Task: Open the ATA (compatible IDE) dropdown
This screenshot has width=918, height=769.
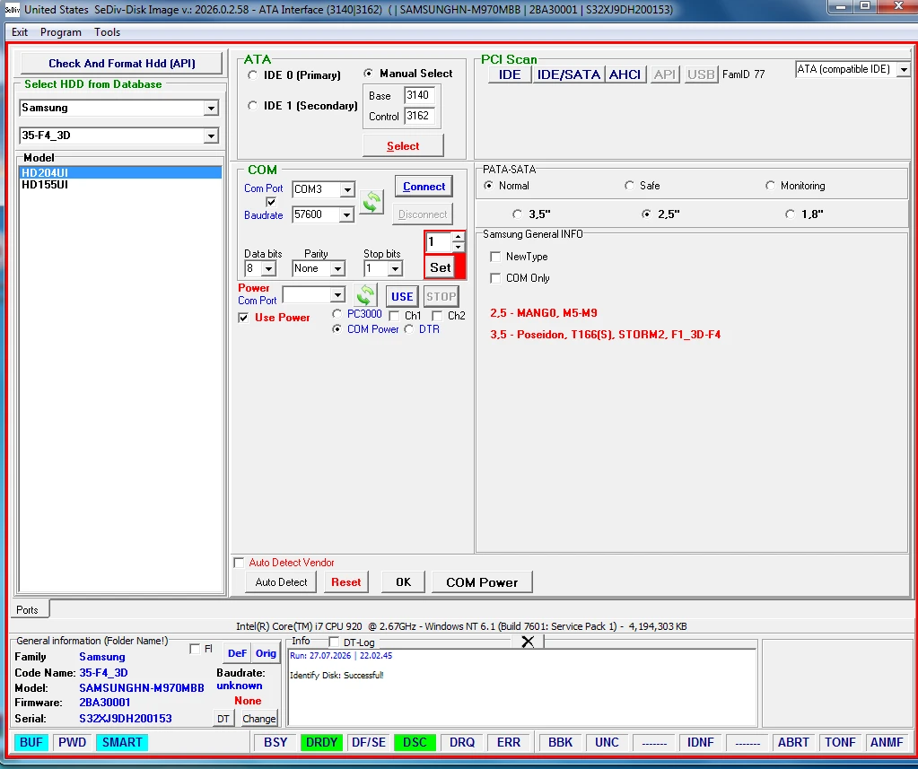Action: pos(904,70)
